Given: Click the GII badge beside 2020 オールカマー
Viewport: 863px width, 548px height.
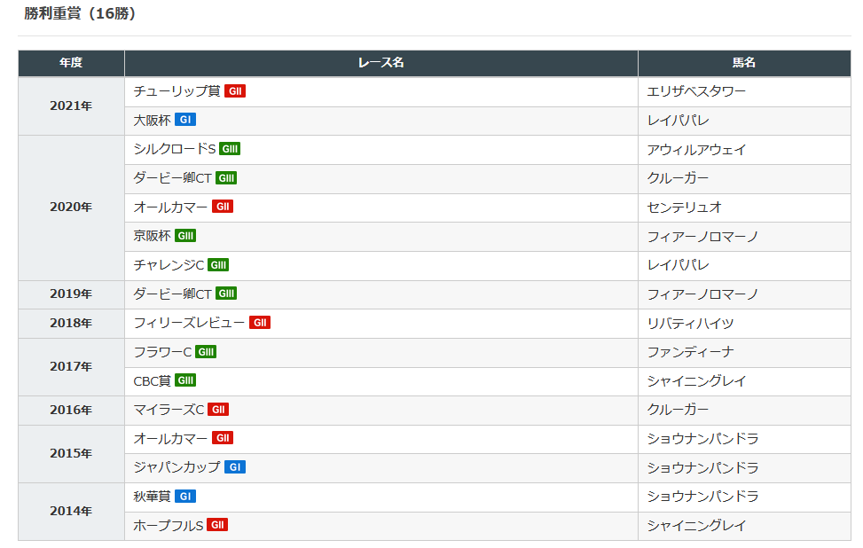Looking at the screenshot, I should point(223,207).
